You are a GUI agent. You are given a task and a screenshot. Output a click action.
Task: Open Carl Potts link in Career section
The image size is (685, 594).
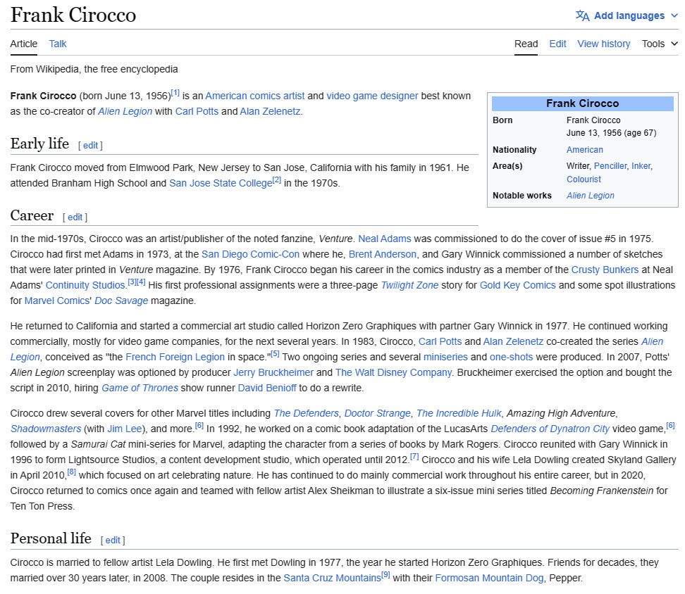point(440,341)
